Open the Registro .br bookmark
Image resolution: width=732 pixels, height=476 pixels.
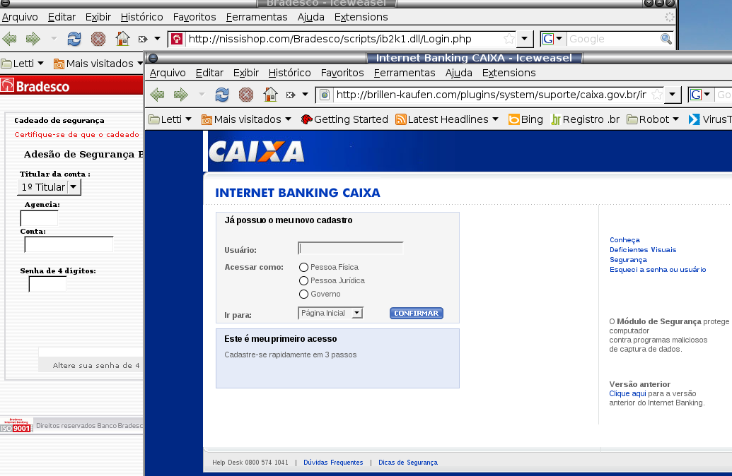click(586, 119)
